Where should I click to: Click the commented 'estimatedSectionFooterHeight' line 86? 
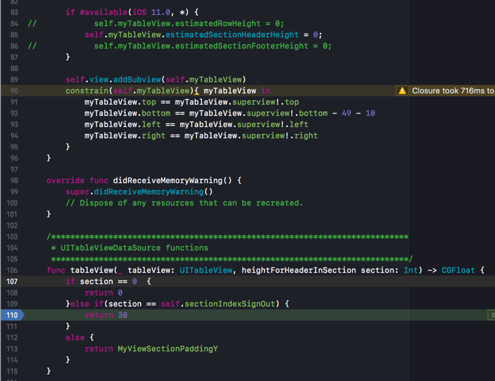pyautogui.click(x=212, y=46)
